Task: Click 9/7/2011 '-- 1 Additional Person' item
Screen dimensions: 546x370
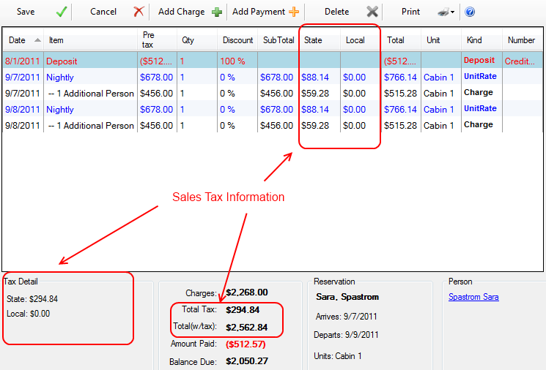Action: [x=91, y=94]
